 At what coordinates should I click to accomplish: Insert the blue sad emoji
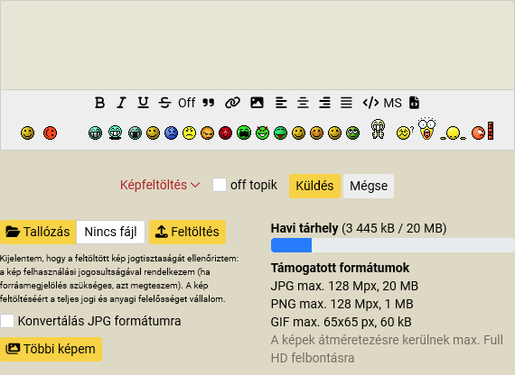[x=171, y=133]
